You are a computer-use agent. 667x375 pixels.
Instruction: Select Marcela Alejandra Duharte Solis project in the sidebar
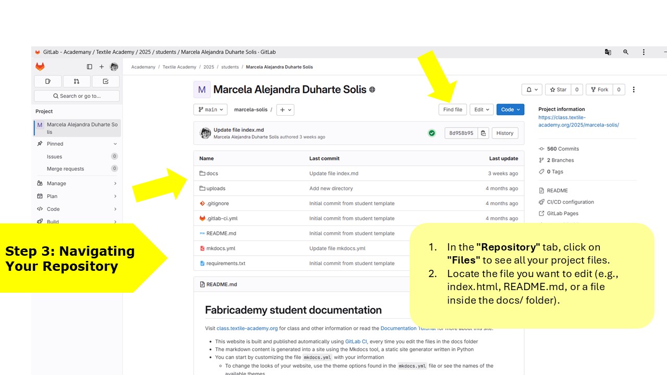click(x=77, y=128)
